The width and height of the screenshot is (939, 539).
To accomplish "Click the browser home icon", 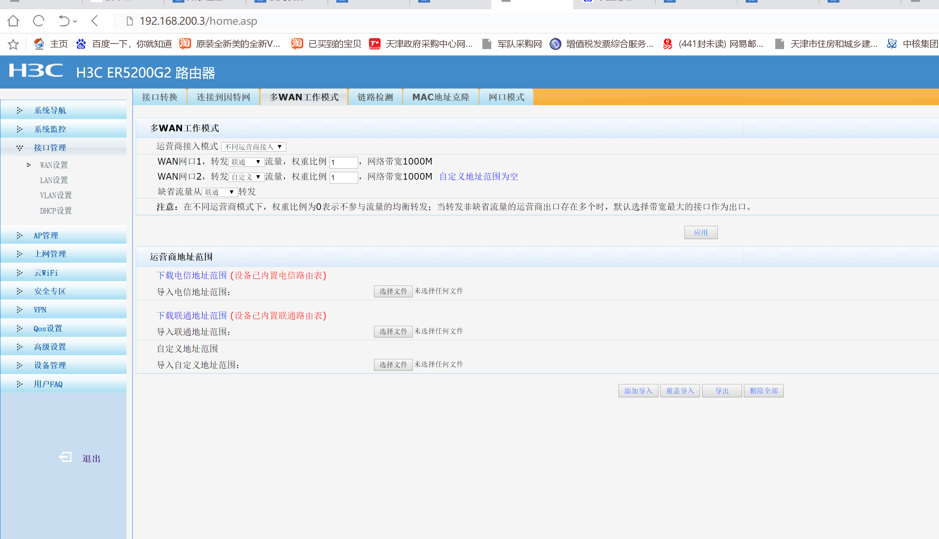I will (13, 21).
